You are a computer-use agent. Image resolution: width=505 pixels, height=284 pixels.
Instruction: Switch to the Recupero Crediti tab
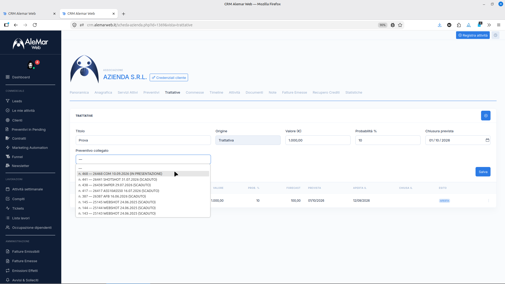[326, 93]
